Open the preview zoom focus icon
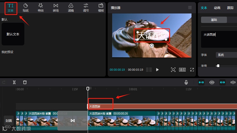 pos(173,70)
